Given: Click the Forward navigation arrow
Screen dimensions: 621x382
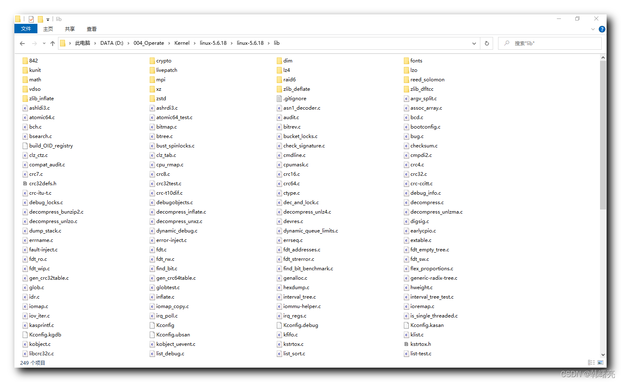Looking at the screenshot, I should pyautogui.click(x=34, y=43).
